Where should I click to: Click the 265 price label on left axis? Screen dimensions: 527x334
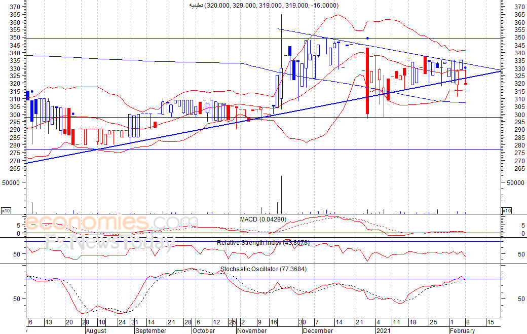tap(15, 168)
